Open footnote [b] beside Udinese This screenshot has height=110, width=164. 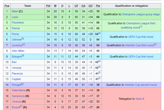coord(23,39)
